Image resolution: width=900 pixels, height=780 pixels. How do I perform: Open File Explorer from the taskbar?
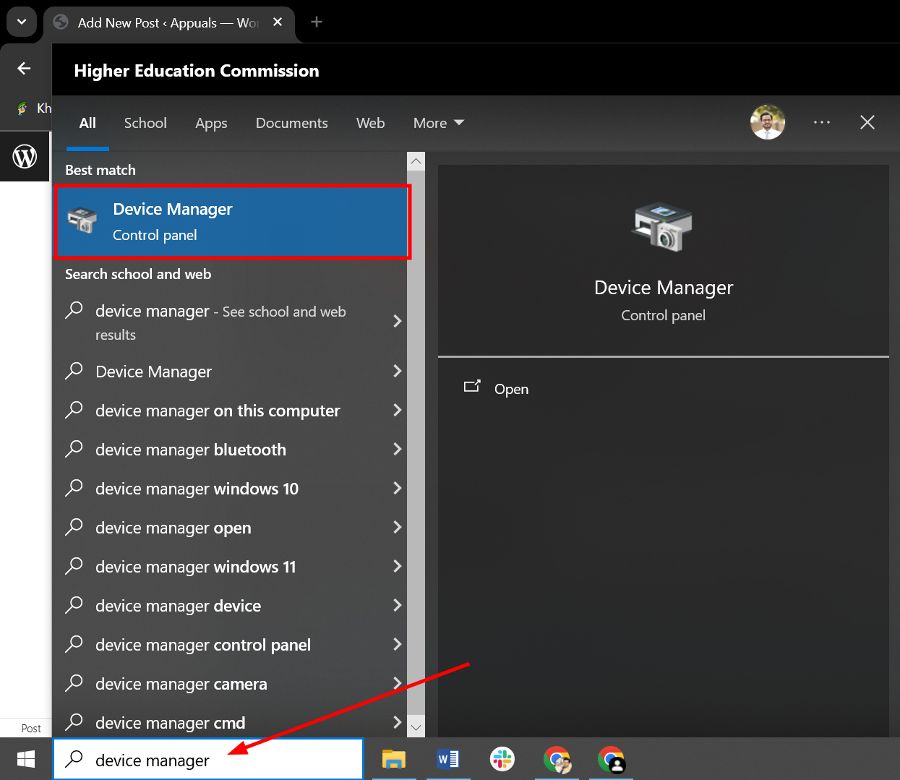pyautogui.click(x=393, y=759)
